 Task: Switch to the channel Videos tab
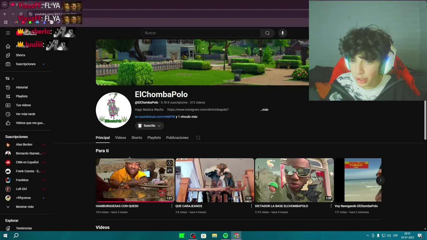click(x=120, y=138)
